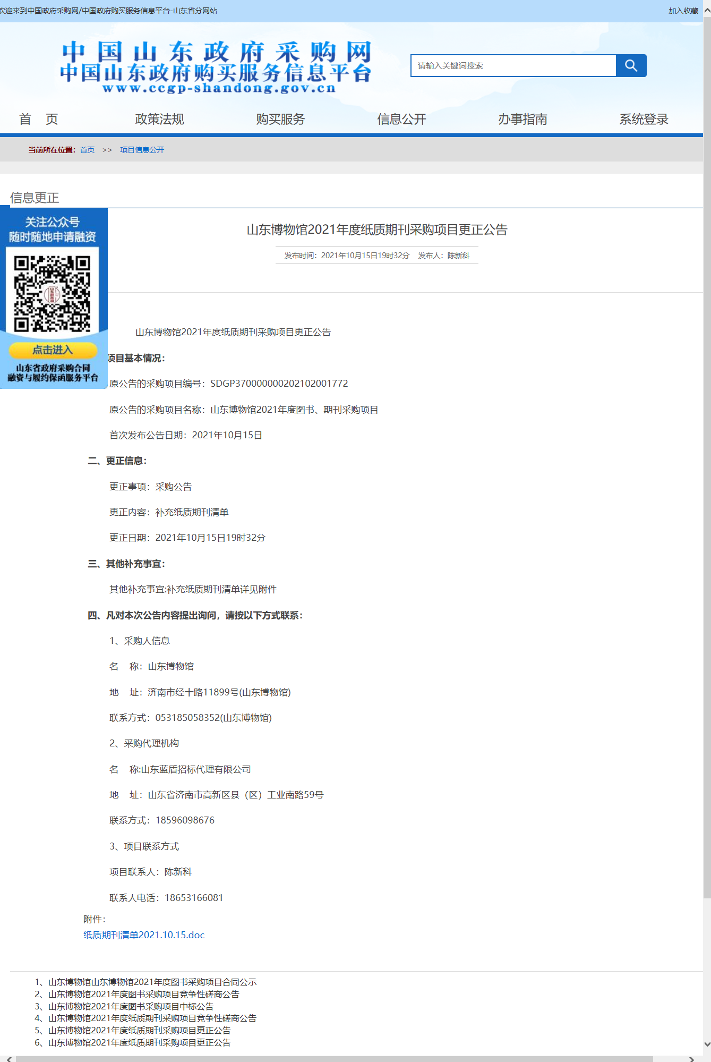This screenshot has width=711, height=1062.
Task: Open the 政策法规 navigation tab
Action: pos(159,119)
